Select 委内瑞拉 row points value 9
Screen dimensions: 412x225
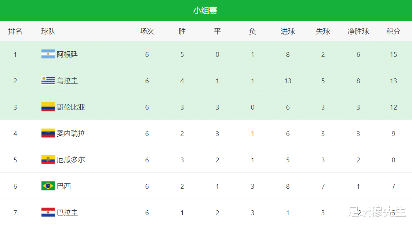[393, 134]
